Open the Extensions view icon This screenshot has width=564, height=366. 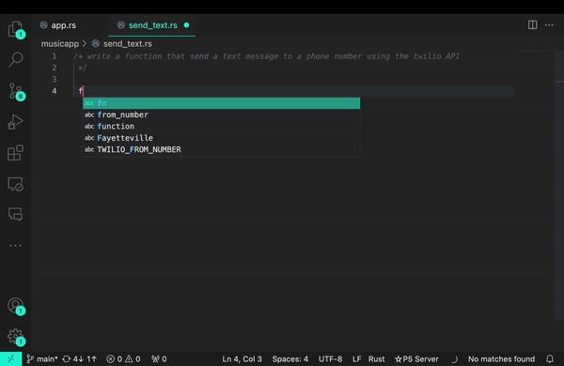point(15,153)
